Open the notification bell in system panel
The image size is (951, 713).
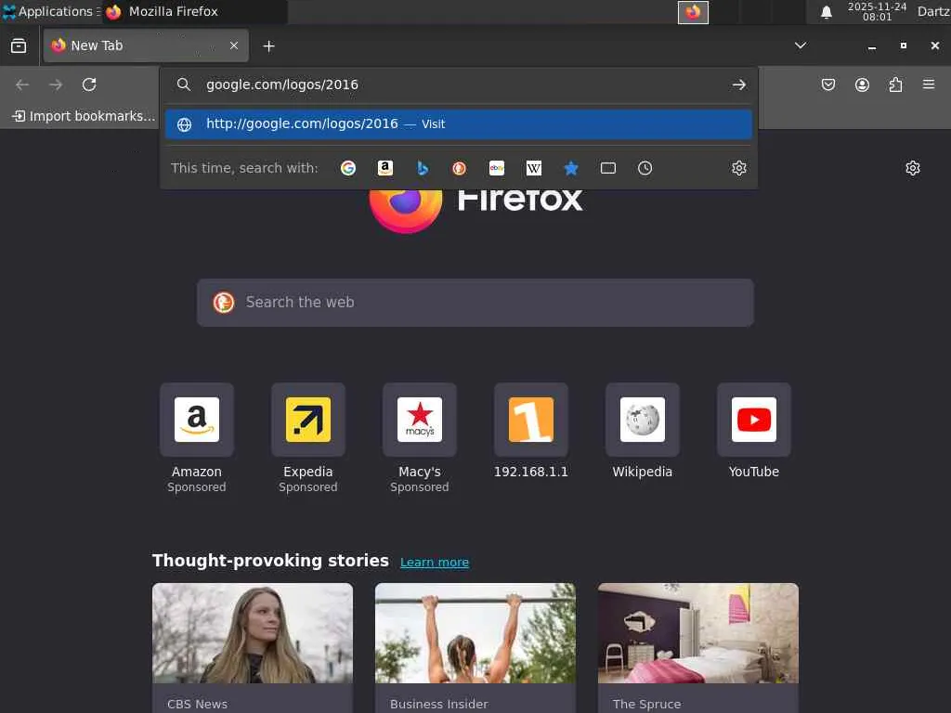coord(826,12)
